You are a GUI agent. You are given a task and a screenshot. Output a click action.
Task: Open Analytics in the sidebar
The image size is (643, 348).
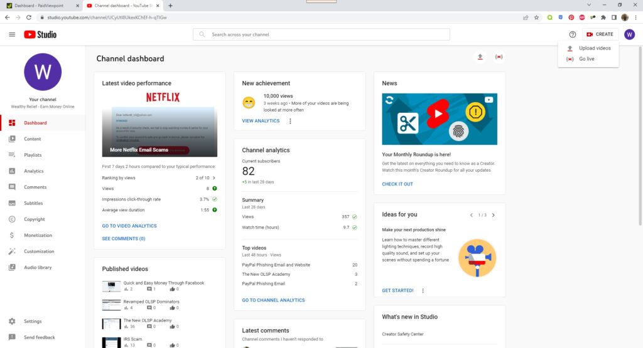pos(43,171)
